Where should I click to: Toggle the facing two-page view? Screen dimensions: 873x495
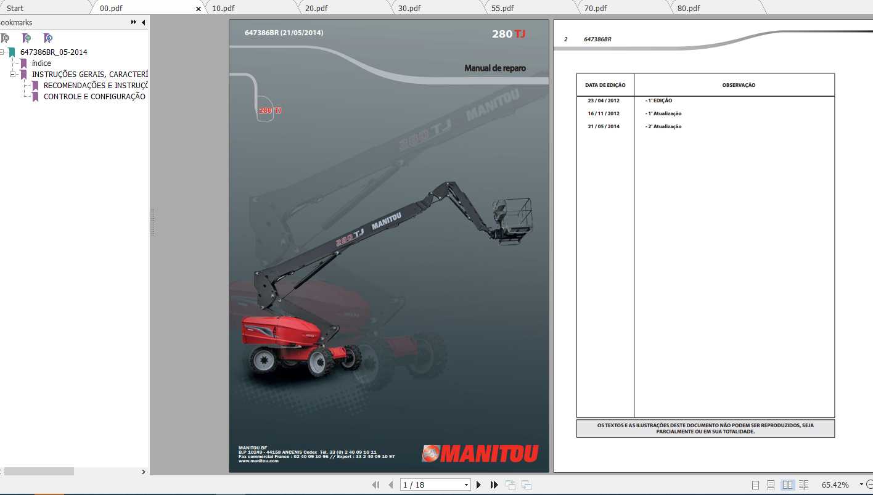pyautogui.click(x=789, y=485)
